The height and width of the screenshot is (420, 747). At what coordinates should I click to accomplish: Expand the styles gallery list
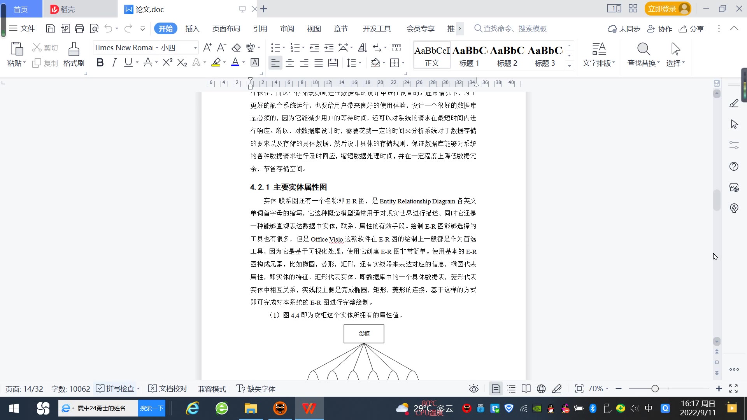pos(569,65)
